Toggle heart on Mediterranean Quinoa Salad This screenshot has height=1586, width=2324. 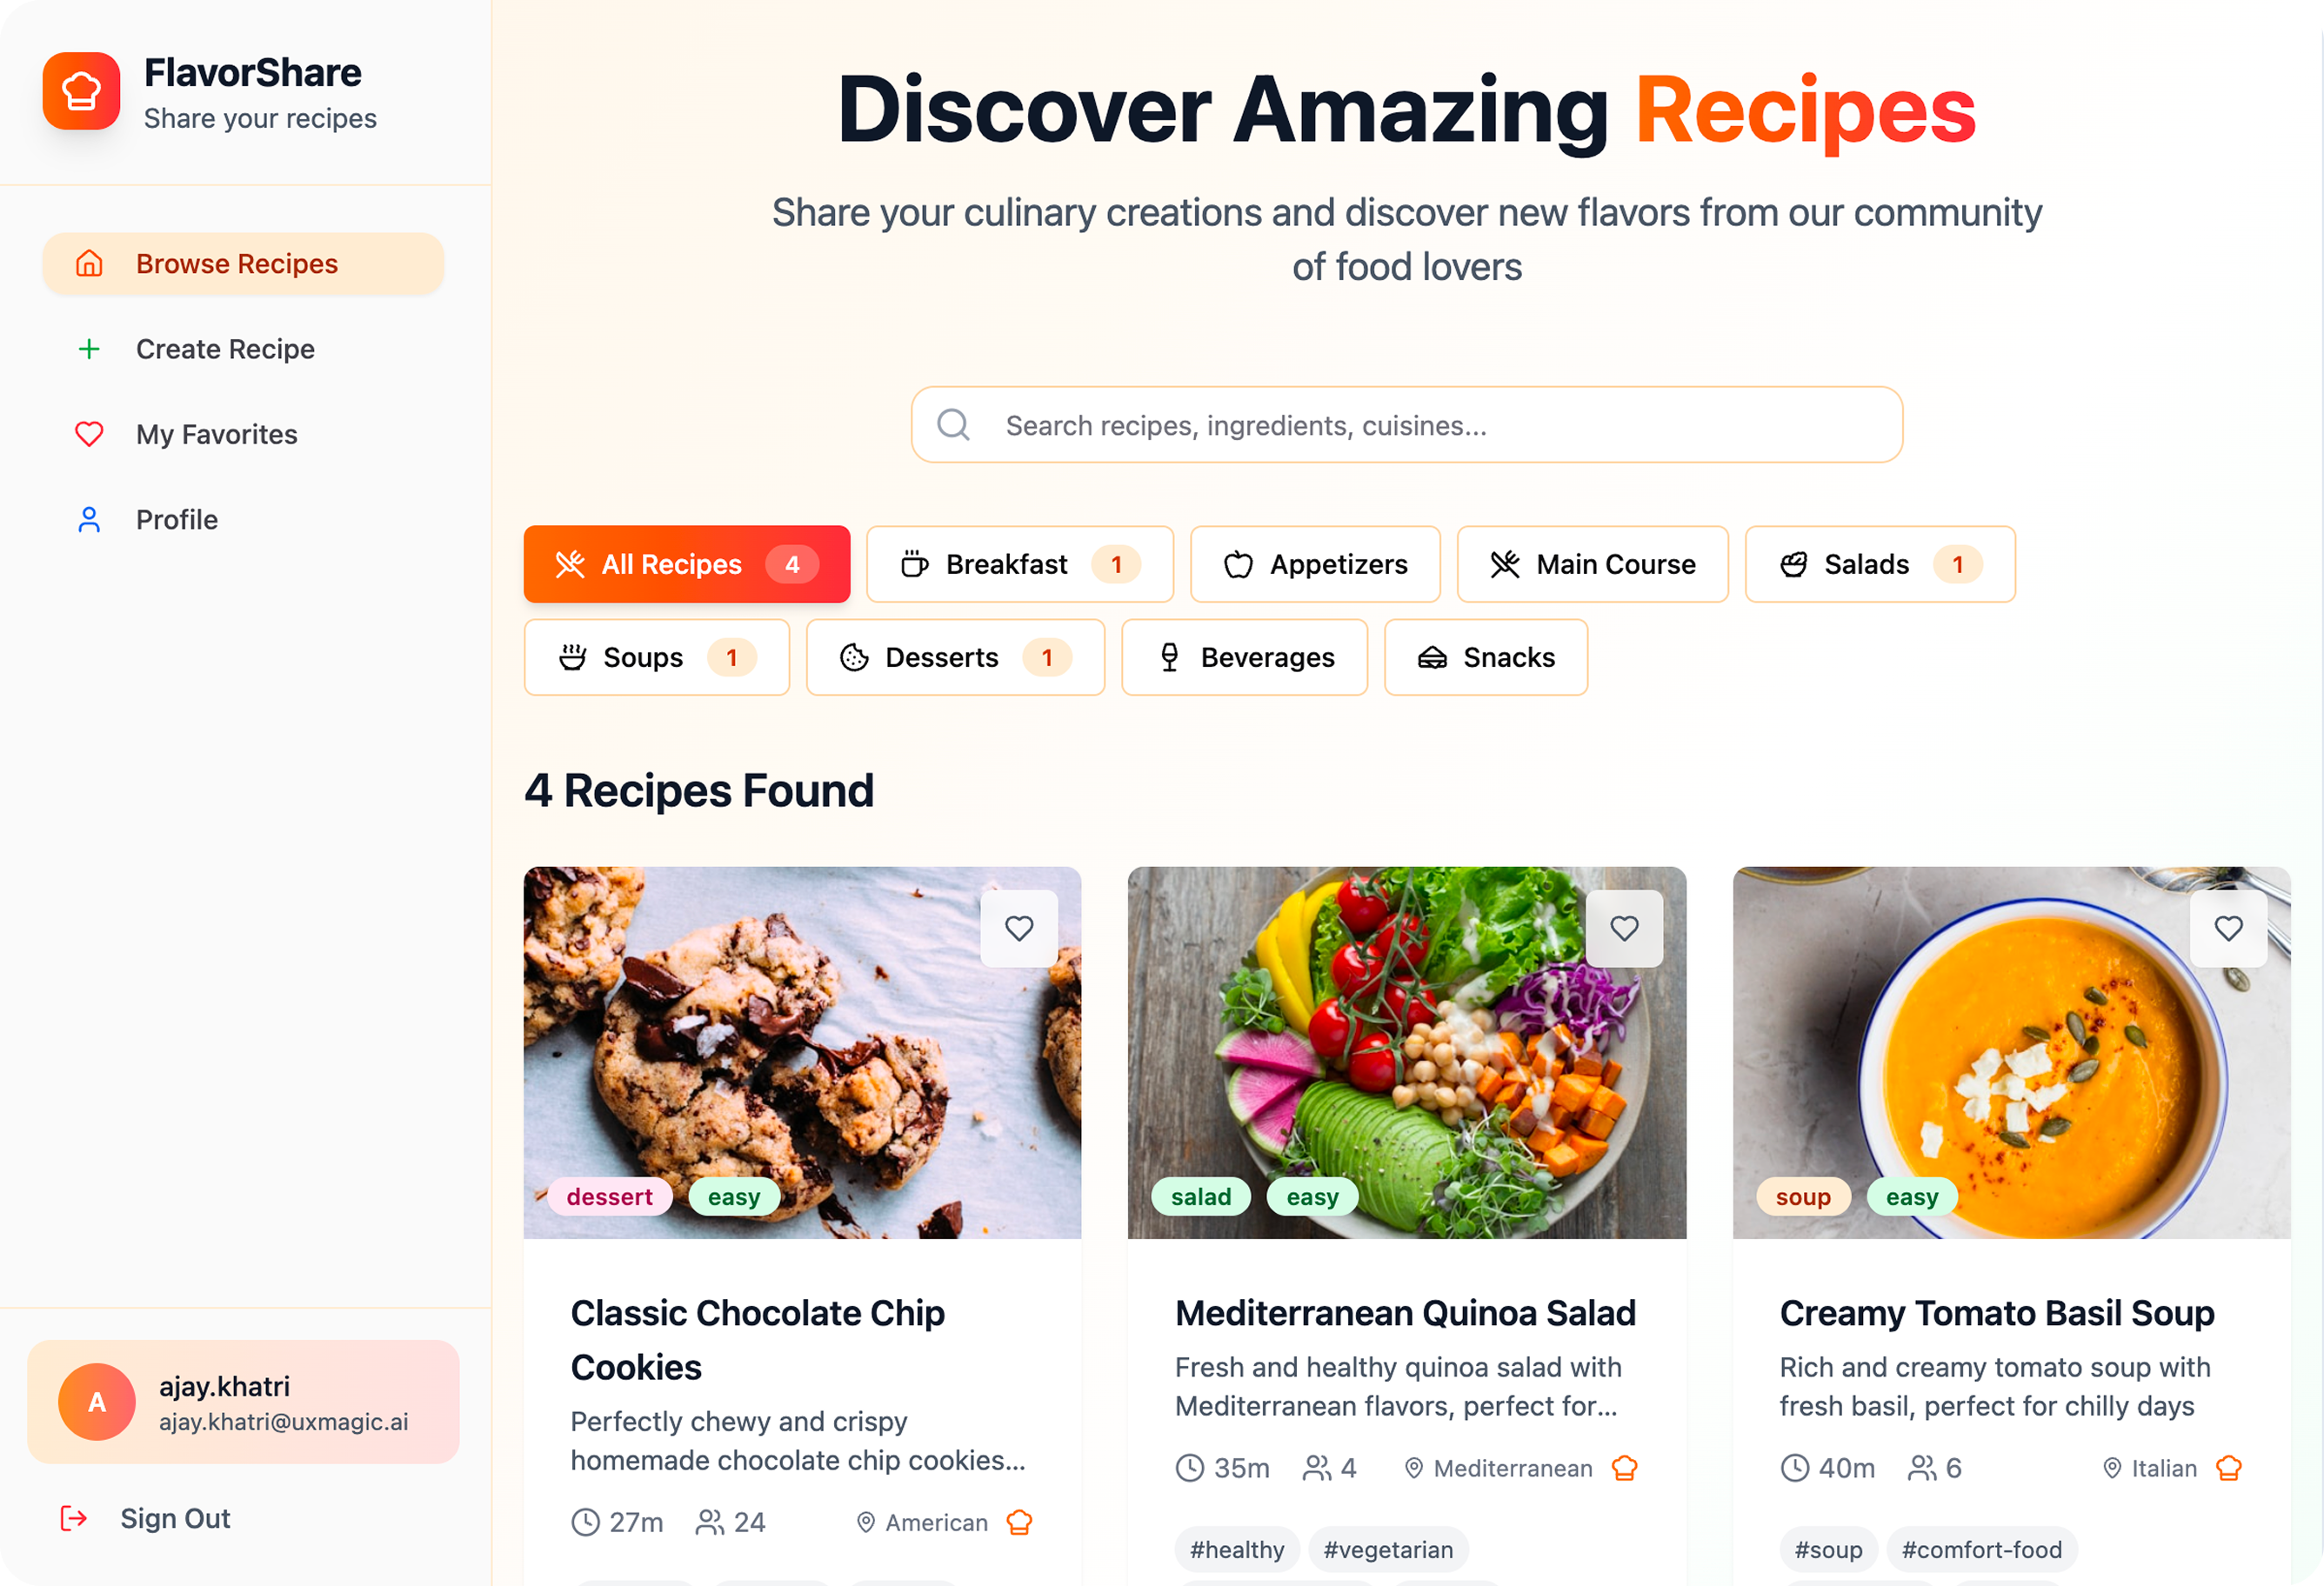(1624, 928)
